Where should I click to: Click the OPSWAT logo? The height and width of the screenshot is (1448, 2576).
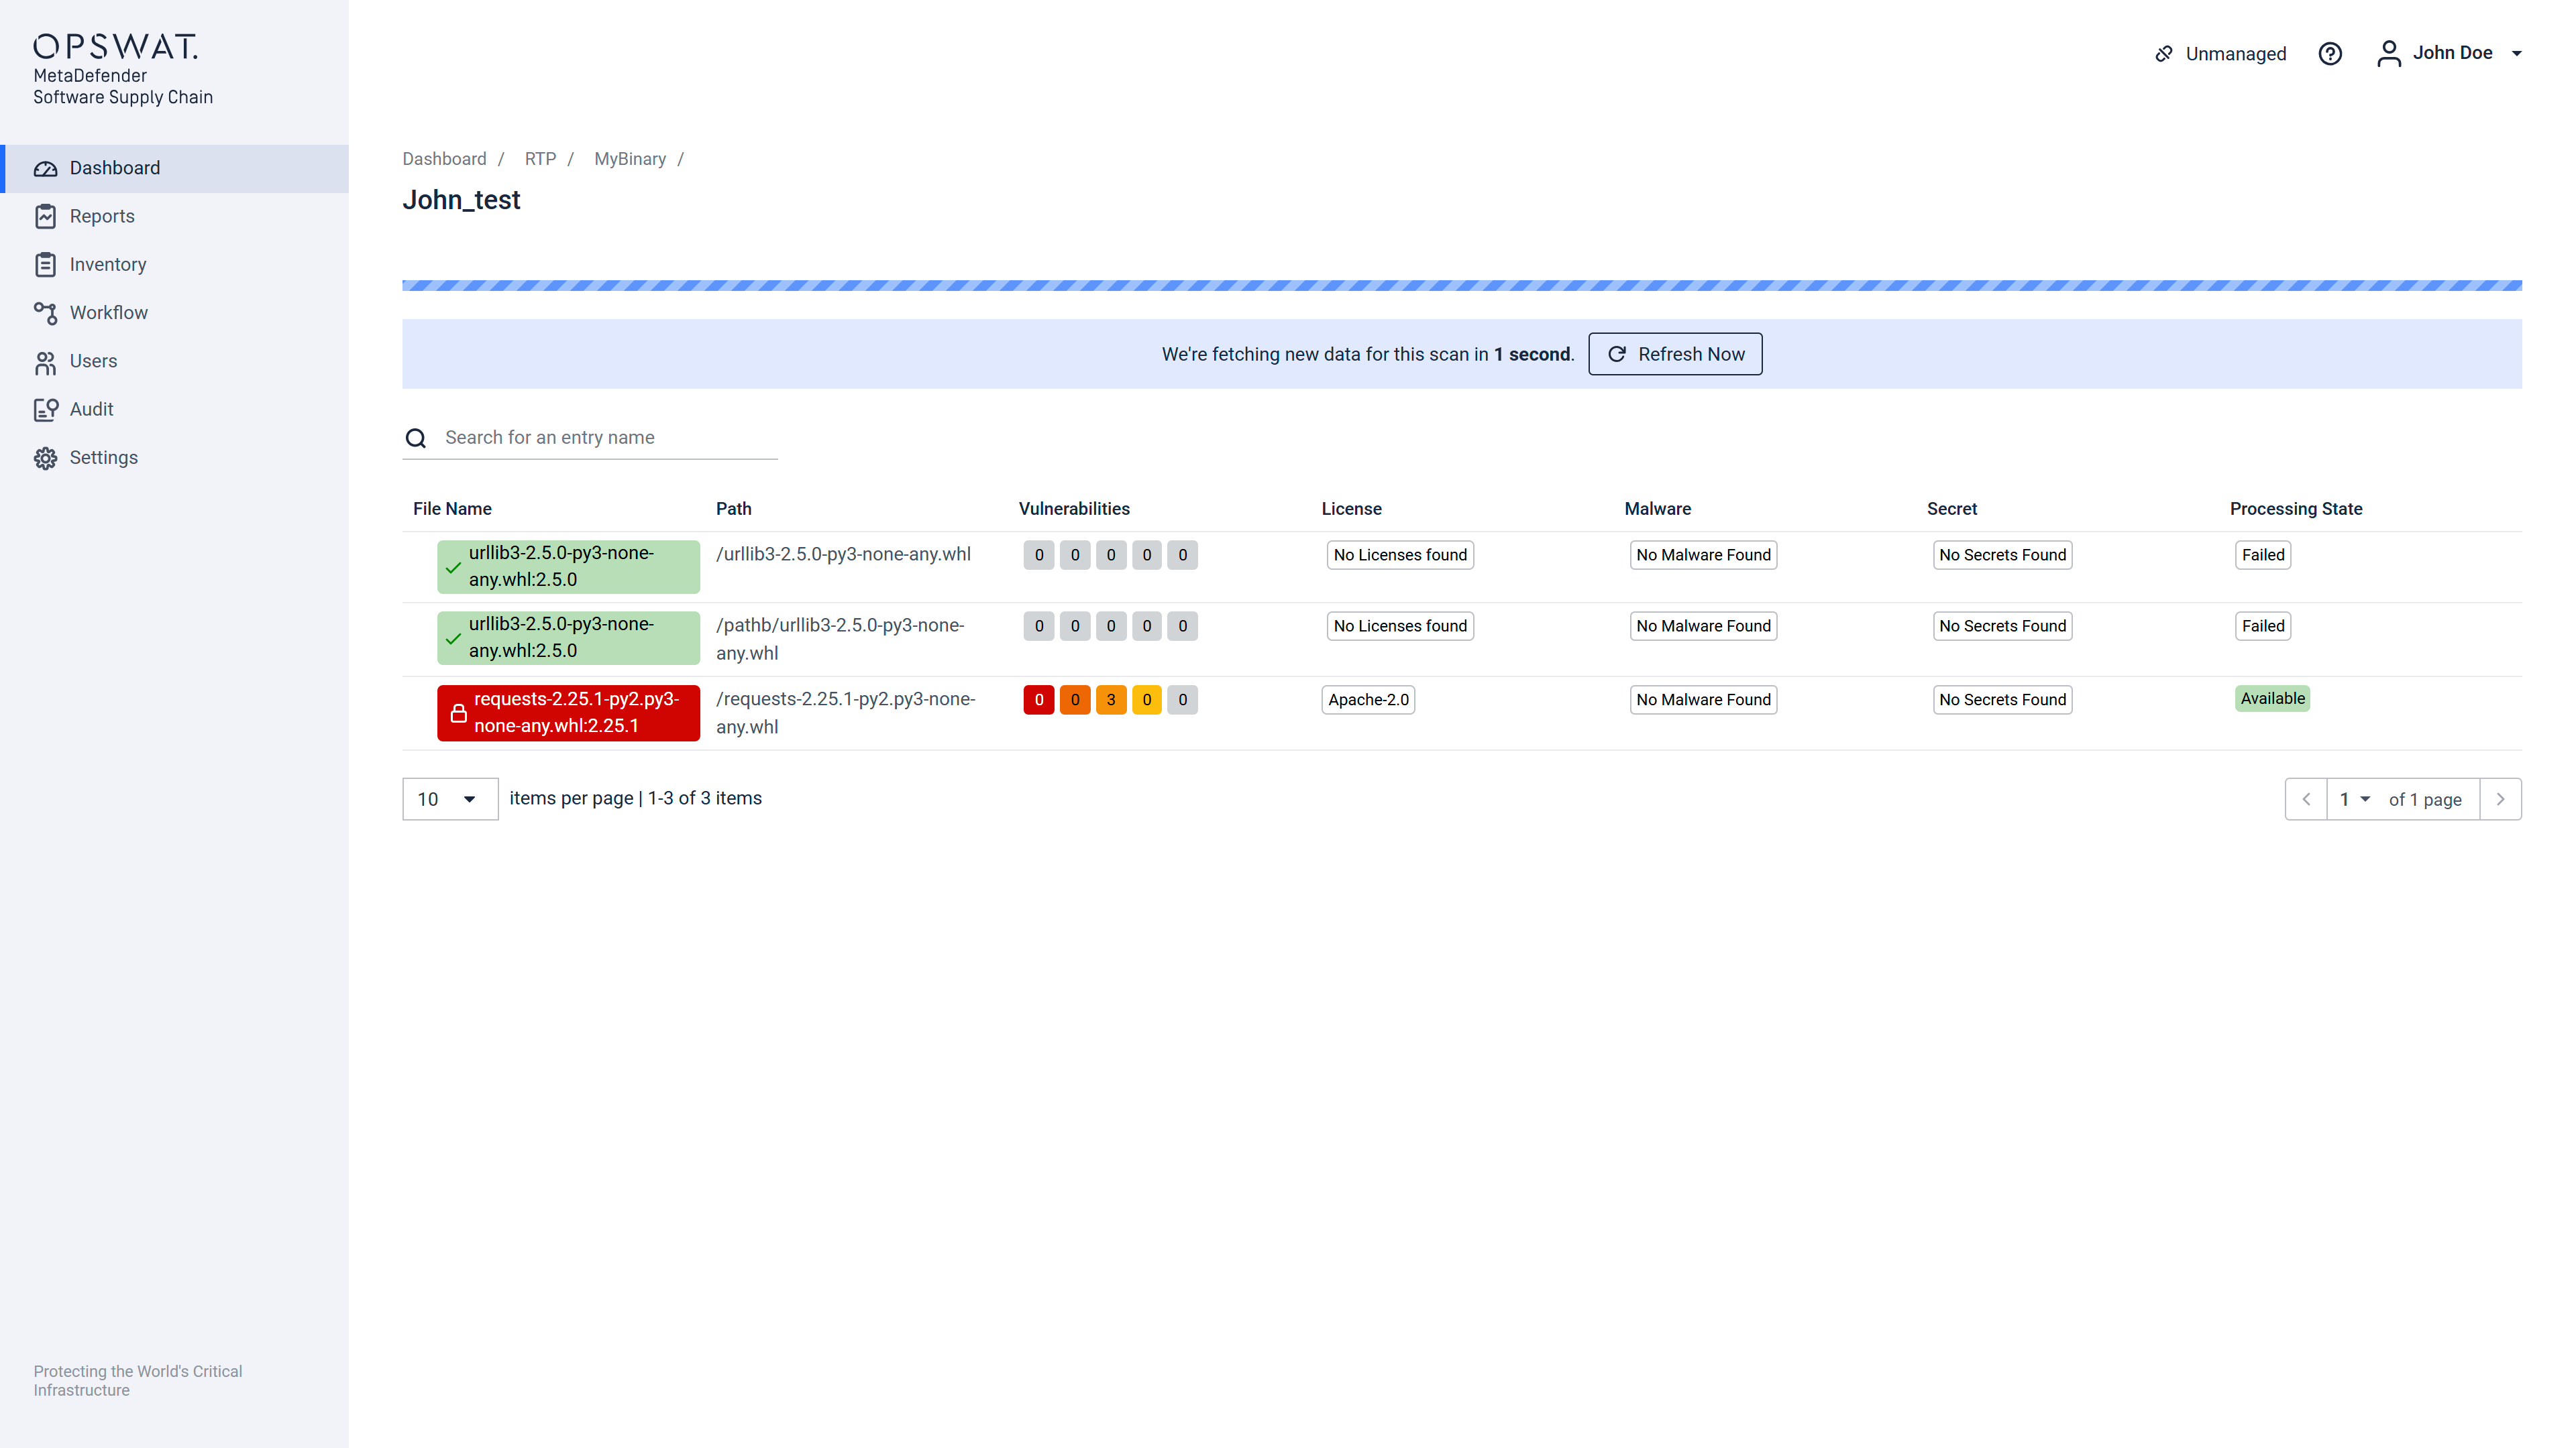pos(115,47)
